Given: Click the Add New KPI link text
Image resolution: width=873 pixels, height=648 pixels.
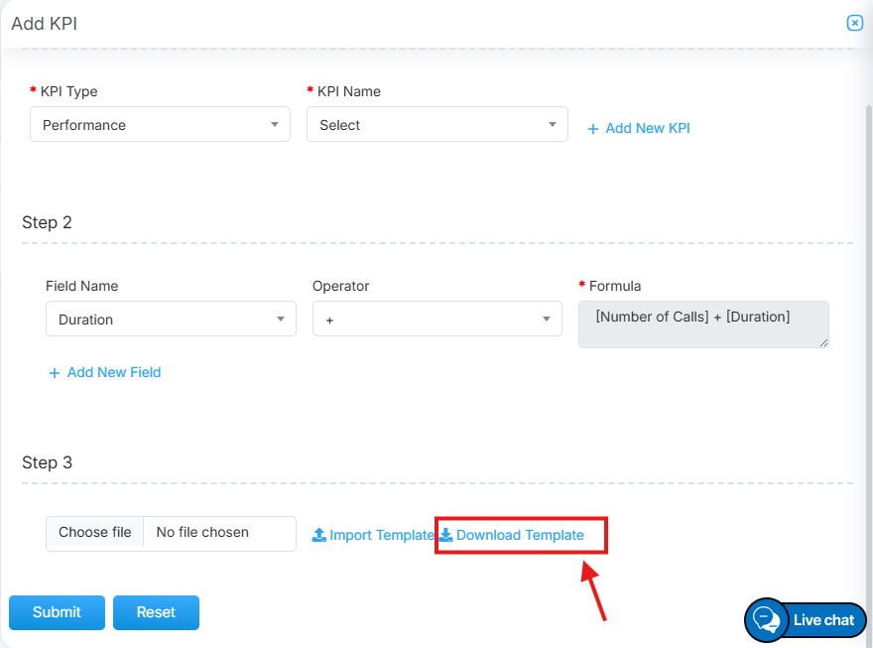Looking at the screenshot, I should click(x=648, y=129).
